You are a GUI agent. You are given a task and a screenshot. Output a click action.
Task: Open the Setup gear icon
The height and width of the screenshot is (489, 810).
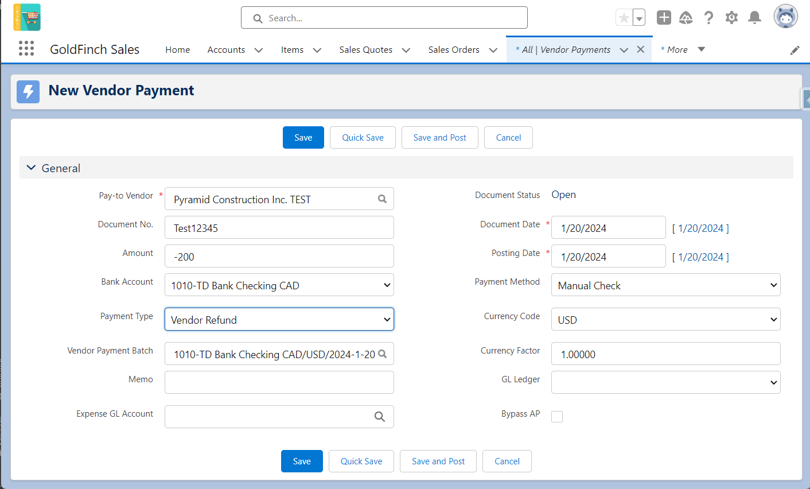[731, 18]
